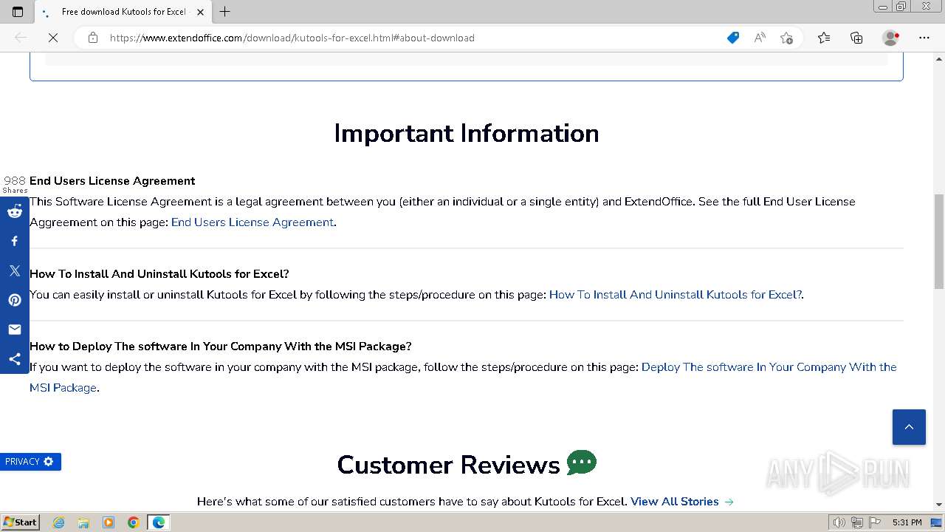Open media player from taskbar
The image size is (945, 532).
(109, 522)
